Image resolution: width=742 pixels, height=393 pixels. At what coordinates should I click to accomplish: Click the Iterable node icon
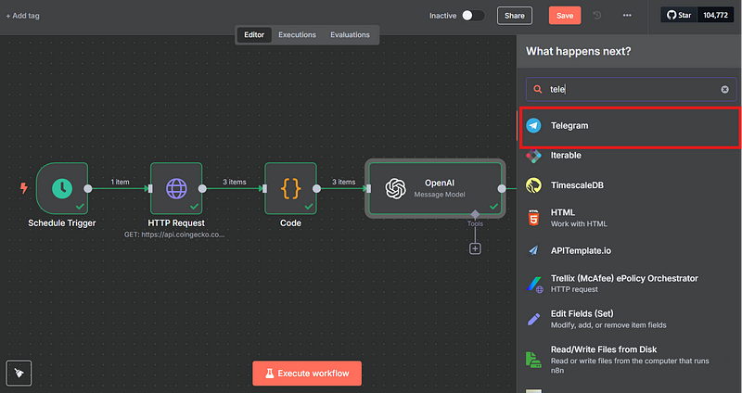pos(534,156)
